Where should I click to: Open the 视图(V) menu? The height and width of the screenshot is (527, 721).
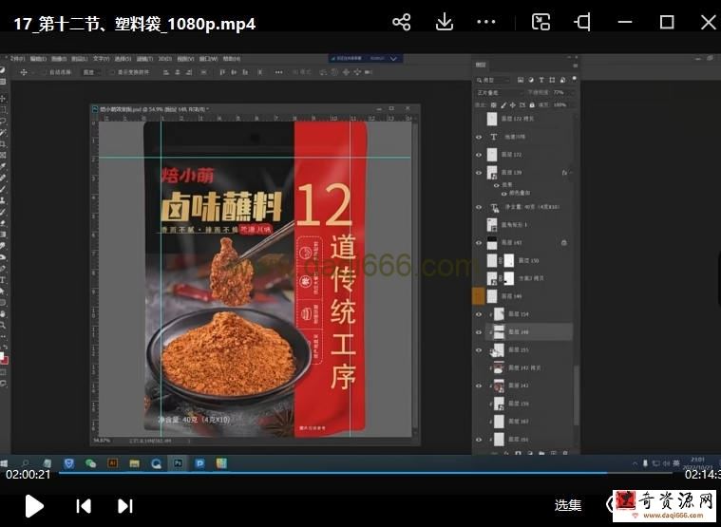(x=185, y=59)
